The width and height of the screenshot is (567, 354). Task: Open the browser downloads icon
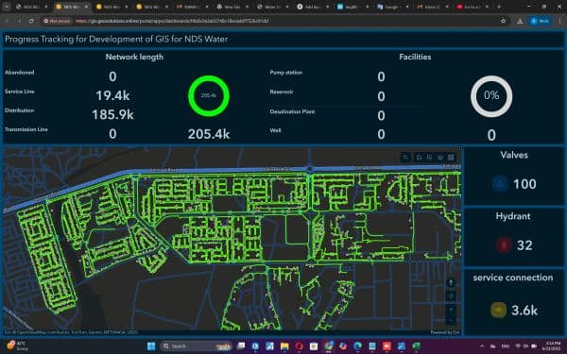(520, 21)
